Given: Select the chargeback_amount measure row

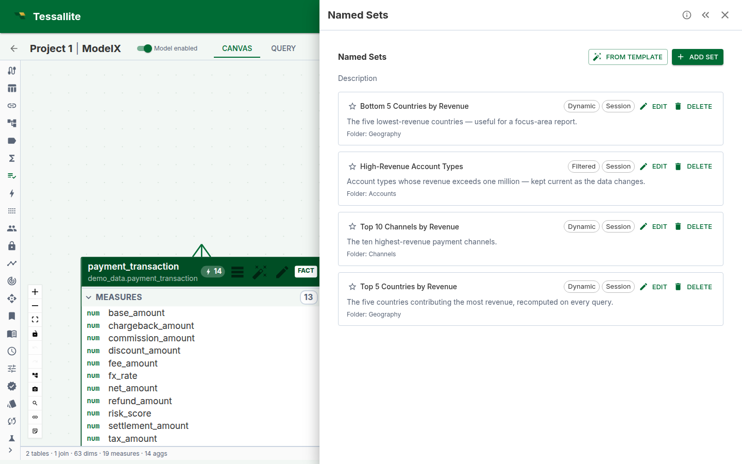Looking at the screenshot, I should pos(200,326).
